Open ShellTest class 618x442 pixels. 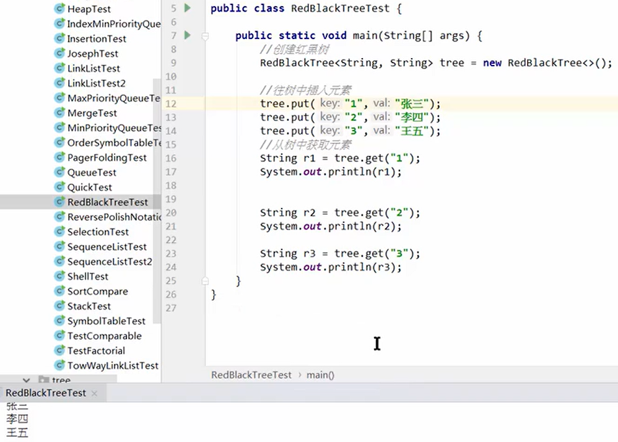click(87, 277)
